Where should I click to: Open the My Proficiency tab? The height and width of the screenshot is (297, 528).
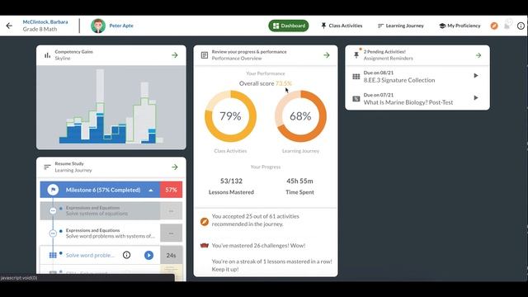[460, 26]
